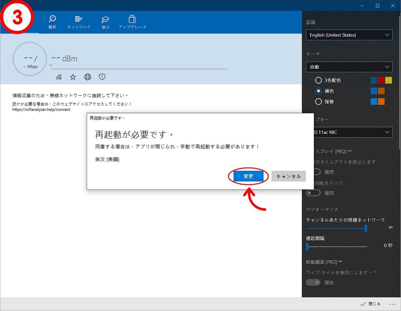Open the ネットワーク tab

(x=79, y=22)
